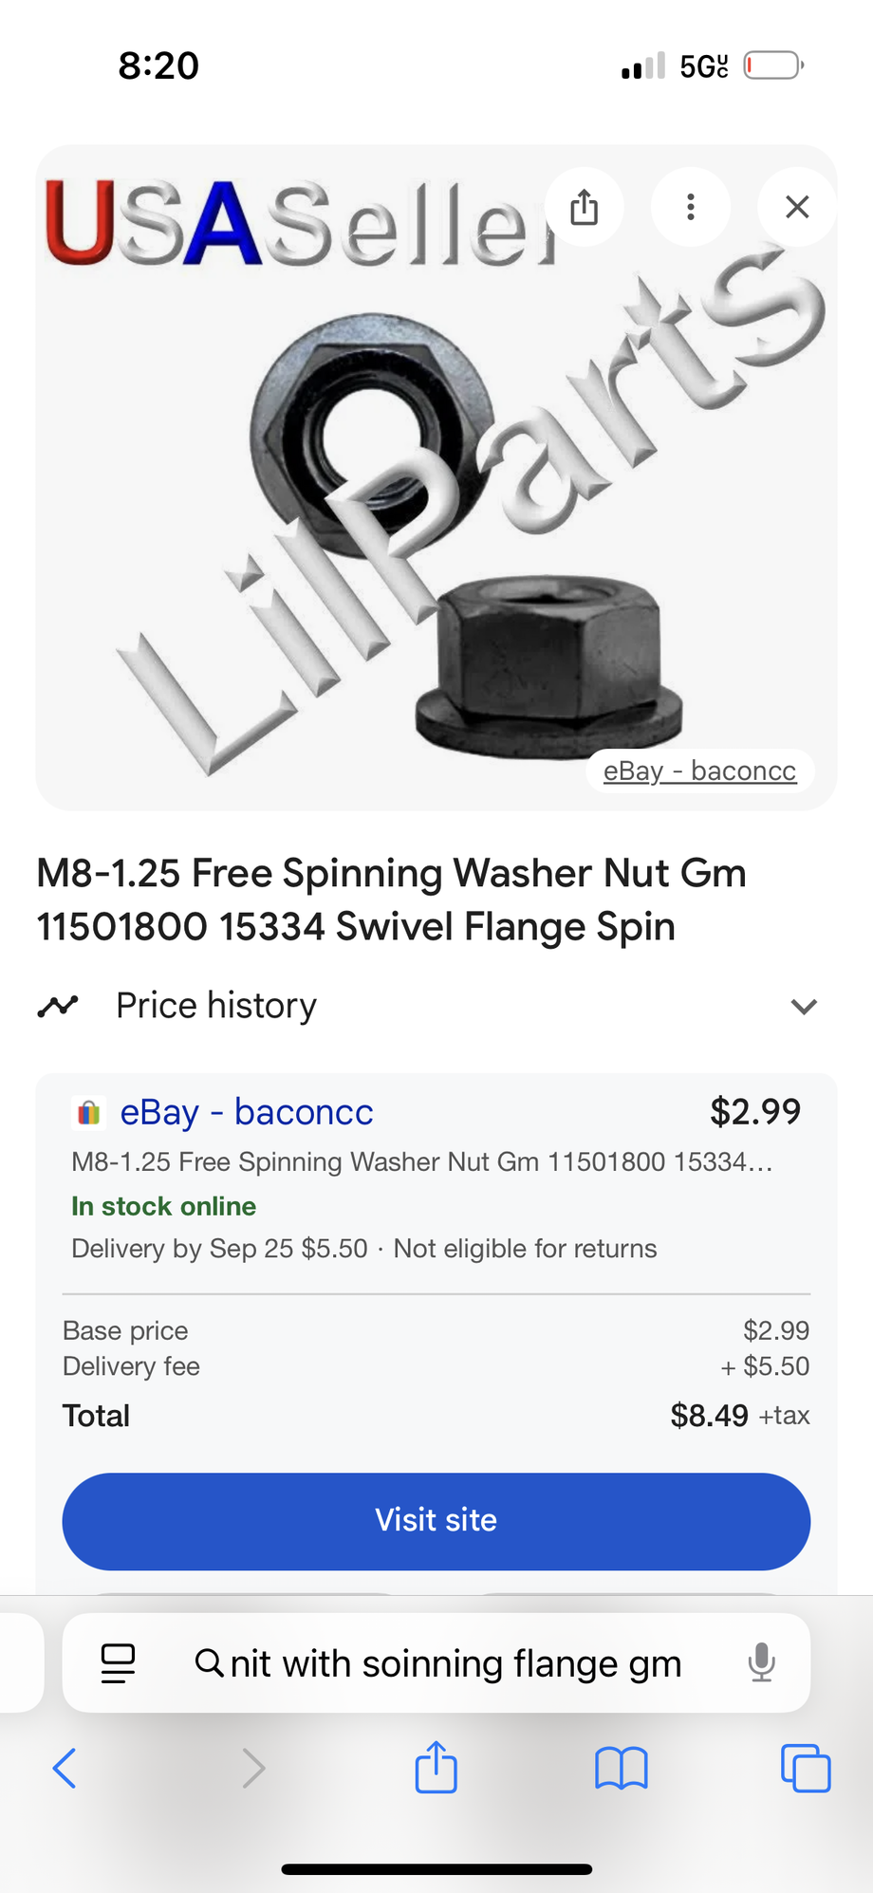Tap the Visit site button
Screen dimensions: 873x1893
click(x=436, y=1520)
